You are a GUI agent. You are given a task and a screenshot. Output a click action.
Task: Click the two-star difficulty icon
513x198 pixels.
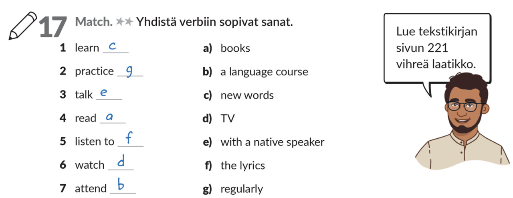pos(124,22)
